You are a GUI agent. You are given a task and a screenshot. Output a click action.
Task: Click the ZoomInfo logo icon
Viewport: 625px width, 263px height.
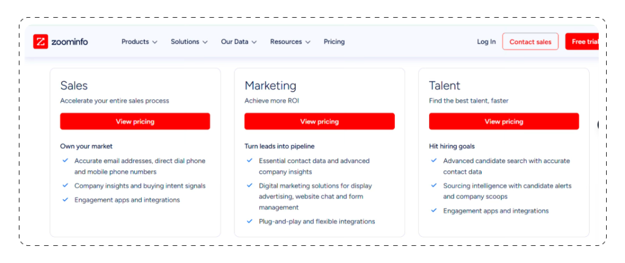[x=41, y=41]
